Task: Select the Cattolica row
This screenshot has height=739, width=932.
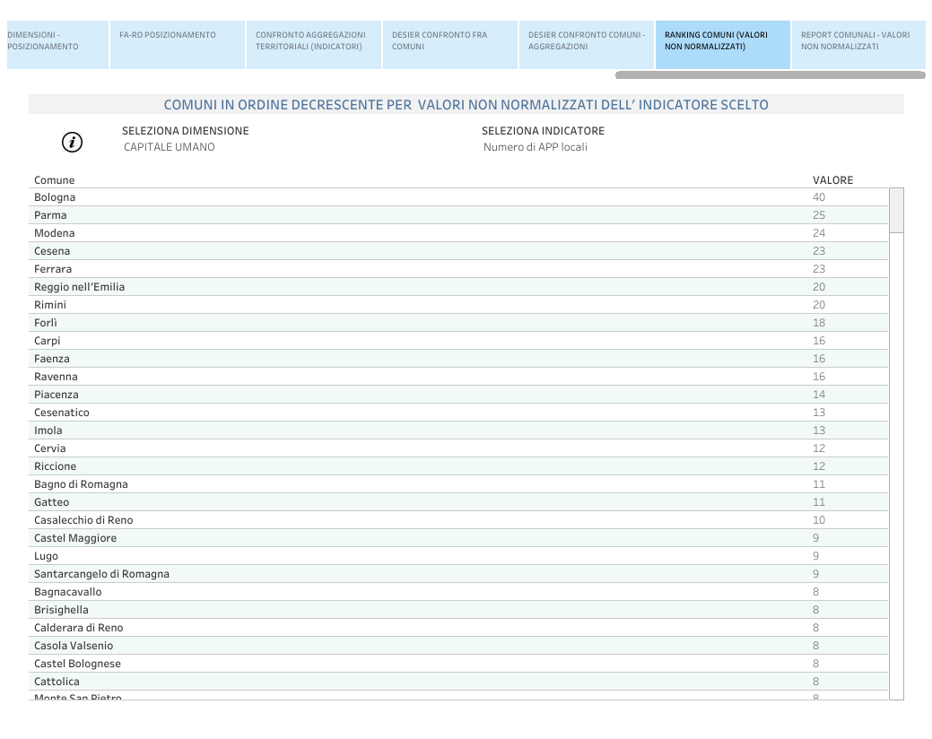Action: pyautogui.click(x=458, y=682)
